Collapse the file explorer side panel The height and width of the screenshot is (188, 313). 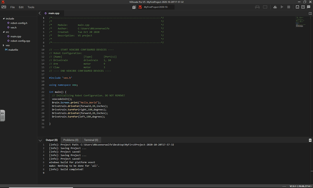coord(3,115)
